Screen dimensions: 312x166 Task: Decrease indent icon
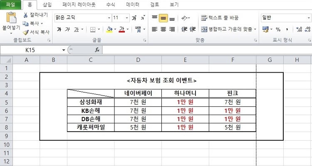[184, 29]
